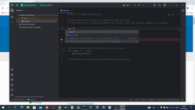Image resolution: width=195 pixels, height=110 pixels.
Task: Choose 'import' completion suggestion
Action: pos(102,32)
